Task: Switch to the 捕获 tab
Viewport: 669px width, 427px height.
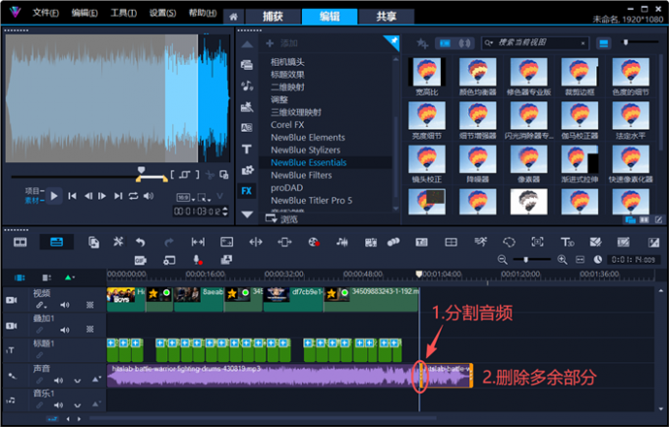Action: pyautogui.click(x=274, y=17)
